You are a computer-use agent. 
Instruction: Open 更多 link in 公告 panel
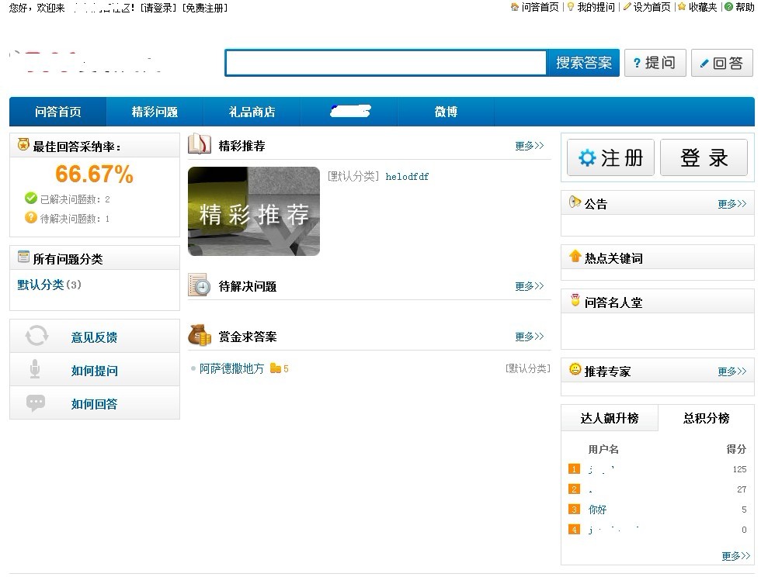[x=732, y=204]
